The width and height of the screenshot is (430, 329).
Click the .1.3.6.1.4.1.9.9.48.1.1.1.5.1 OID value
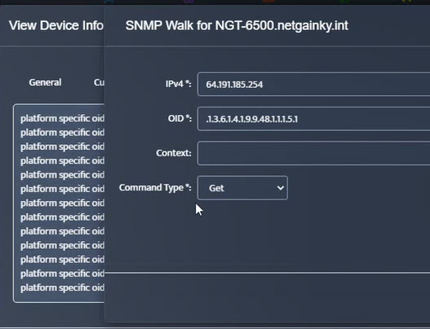(252, 119)
